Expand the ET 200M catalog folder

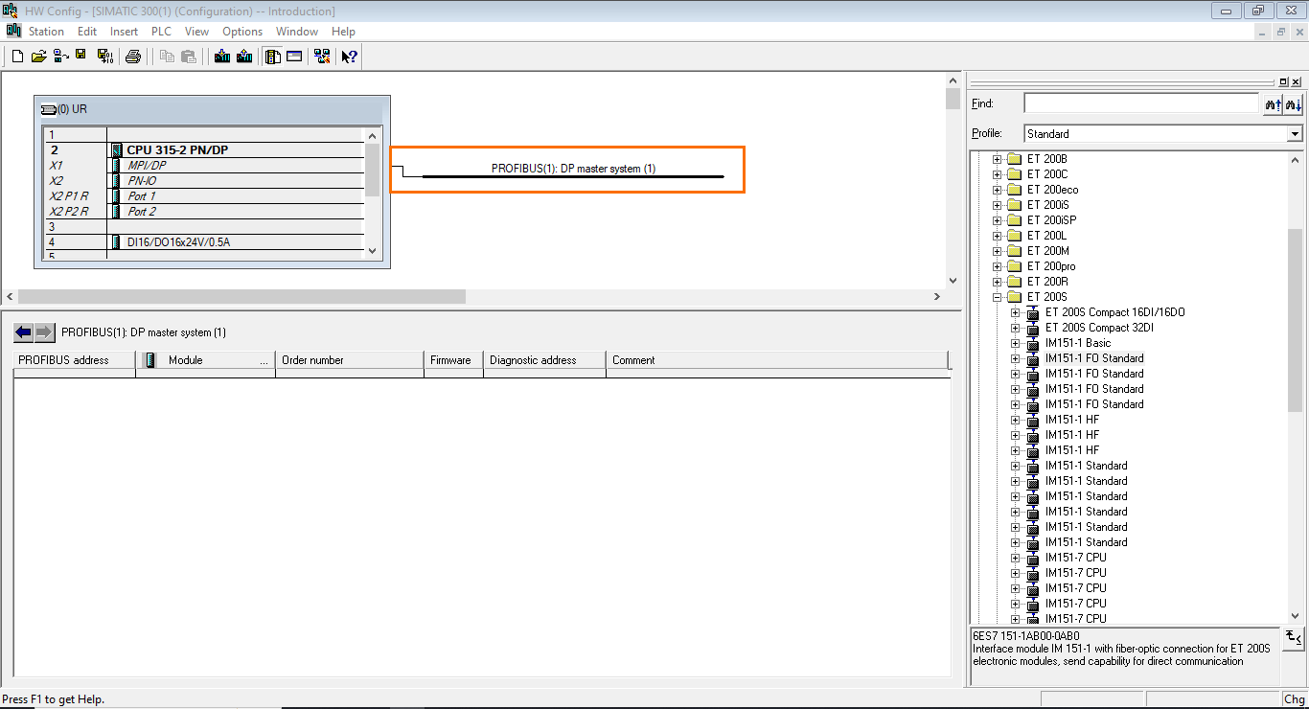(x=997, y=250)
